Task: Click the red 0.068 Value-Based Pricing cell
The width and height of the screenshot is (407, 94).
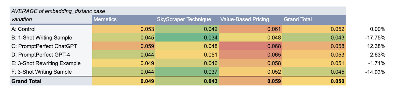Action: [x=250, y=46]
